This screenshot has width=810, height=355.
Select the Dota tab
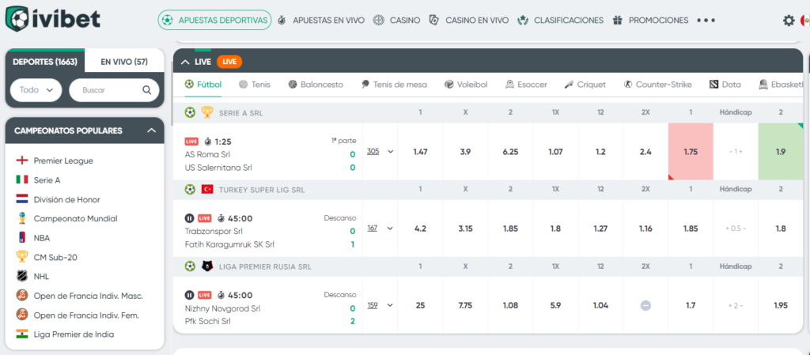(725, 85)
